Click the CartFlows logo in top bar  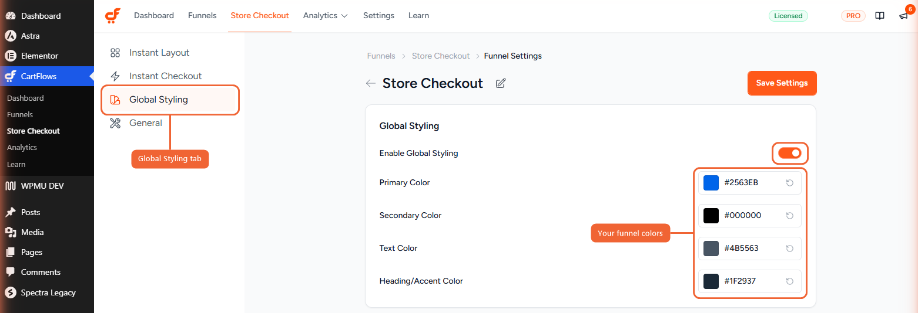113,16
